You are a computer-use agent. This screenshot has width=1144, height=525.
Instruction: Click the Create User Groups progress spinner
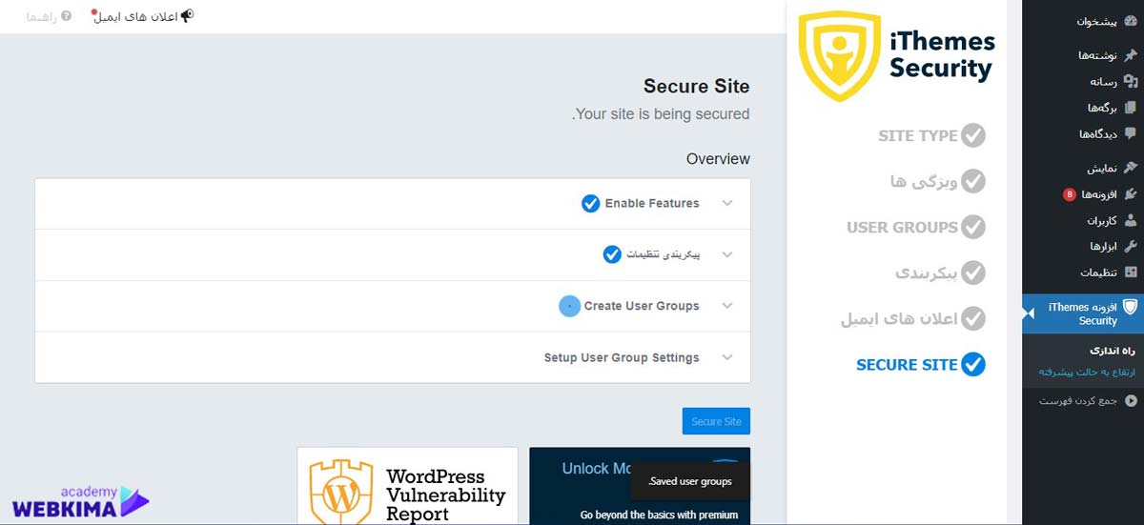tap(569, 306)
